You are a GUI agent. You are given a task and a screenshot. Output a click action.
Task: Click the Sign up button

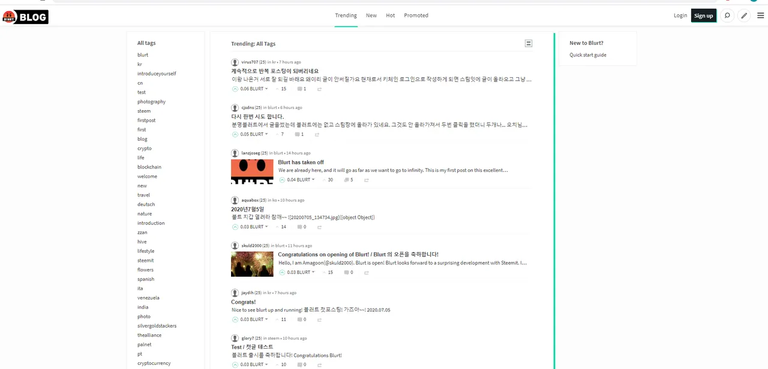click(704, 16)
